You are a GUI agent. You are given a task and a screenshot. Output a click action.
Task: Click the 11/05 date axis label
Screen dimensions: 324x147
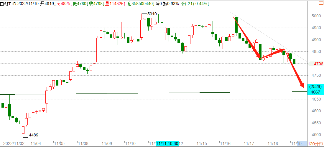coord(60,143)
